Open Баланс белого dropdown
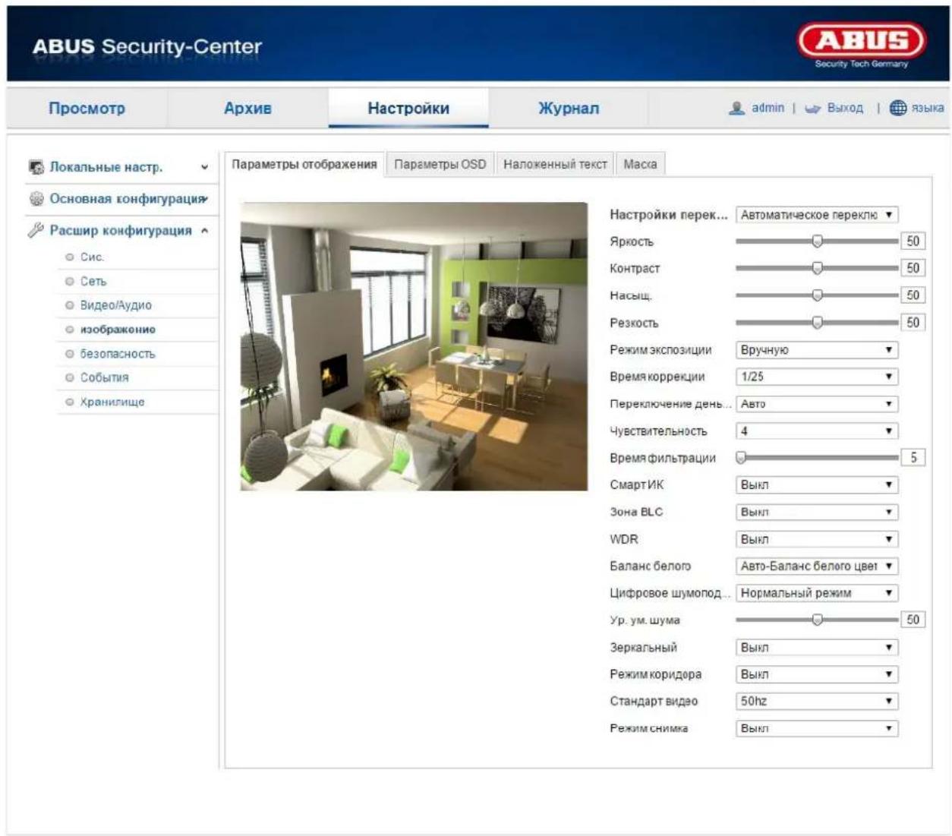 817,566
